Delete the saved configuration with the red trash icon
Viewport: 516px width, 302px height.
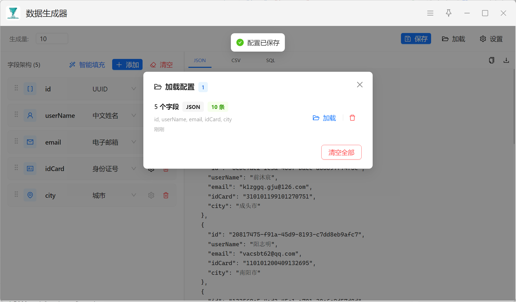coord(352,118)
